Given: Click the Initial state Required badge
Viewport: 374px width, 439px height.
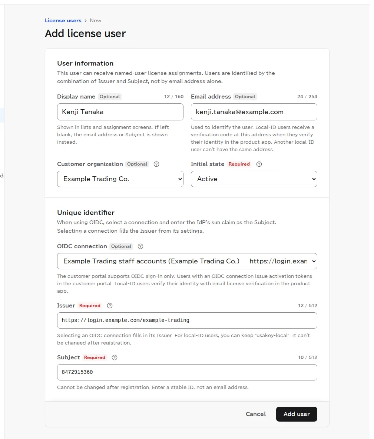Looking at the screenshot, I should click(x=239, y=164).
